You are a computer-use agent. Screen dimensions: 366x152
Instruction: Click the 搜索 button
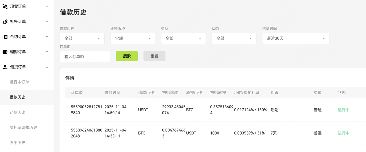(127, 56)
